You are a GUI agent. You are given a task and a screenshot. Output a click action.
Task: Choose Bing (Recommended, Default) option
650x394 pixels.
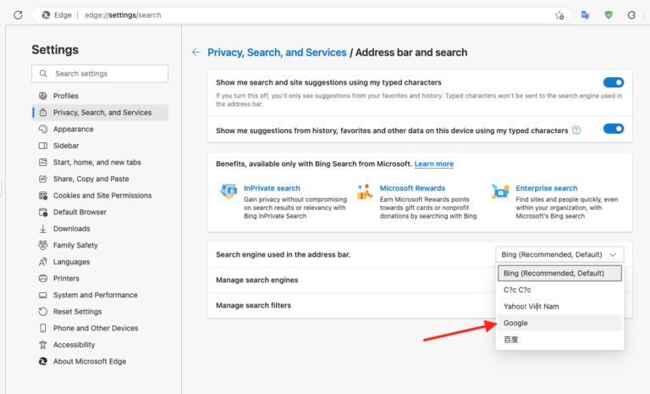click(559, 273)
